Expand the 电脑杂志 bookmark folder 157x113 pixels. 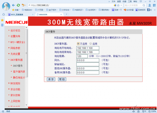pos(27,10)
